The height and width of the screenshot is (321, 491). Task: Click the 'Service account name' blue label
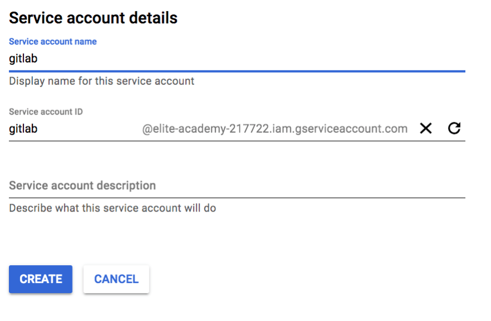tap(52, 42)
